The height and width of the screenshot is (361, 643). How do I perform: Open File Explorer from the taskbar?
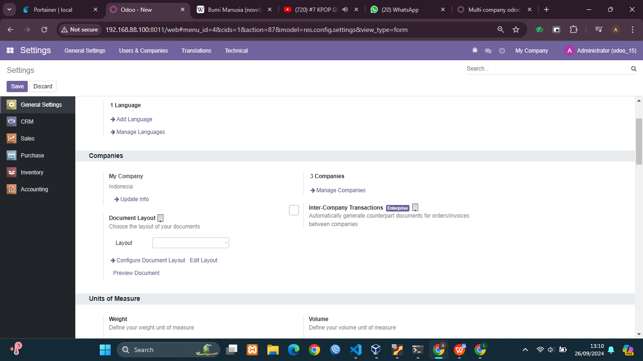pyautogui.click(x=273, y=350)
